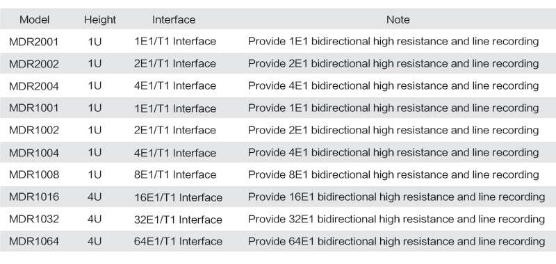
Task: Select the MDR1064 model cell
Action: click(x=33, y=241)
